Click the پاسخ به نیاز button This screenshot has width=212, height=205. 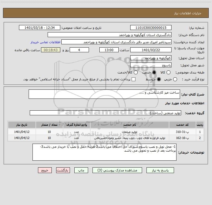coord(160,170)
